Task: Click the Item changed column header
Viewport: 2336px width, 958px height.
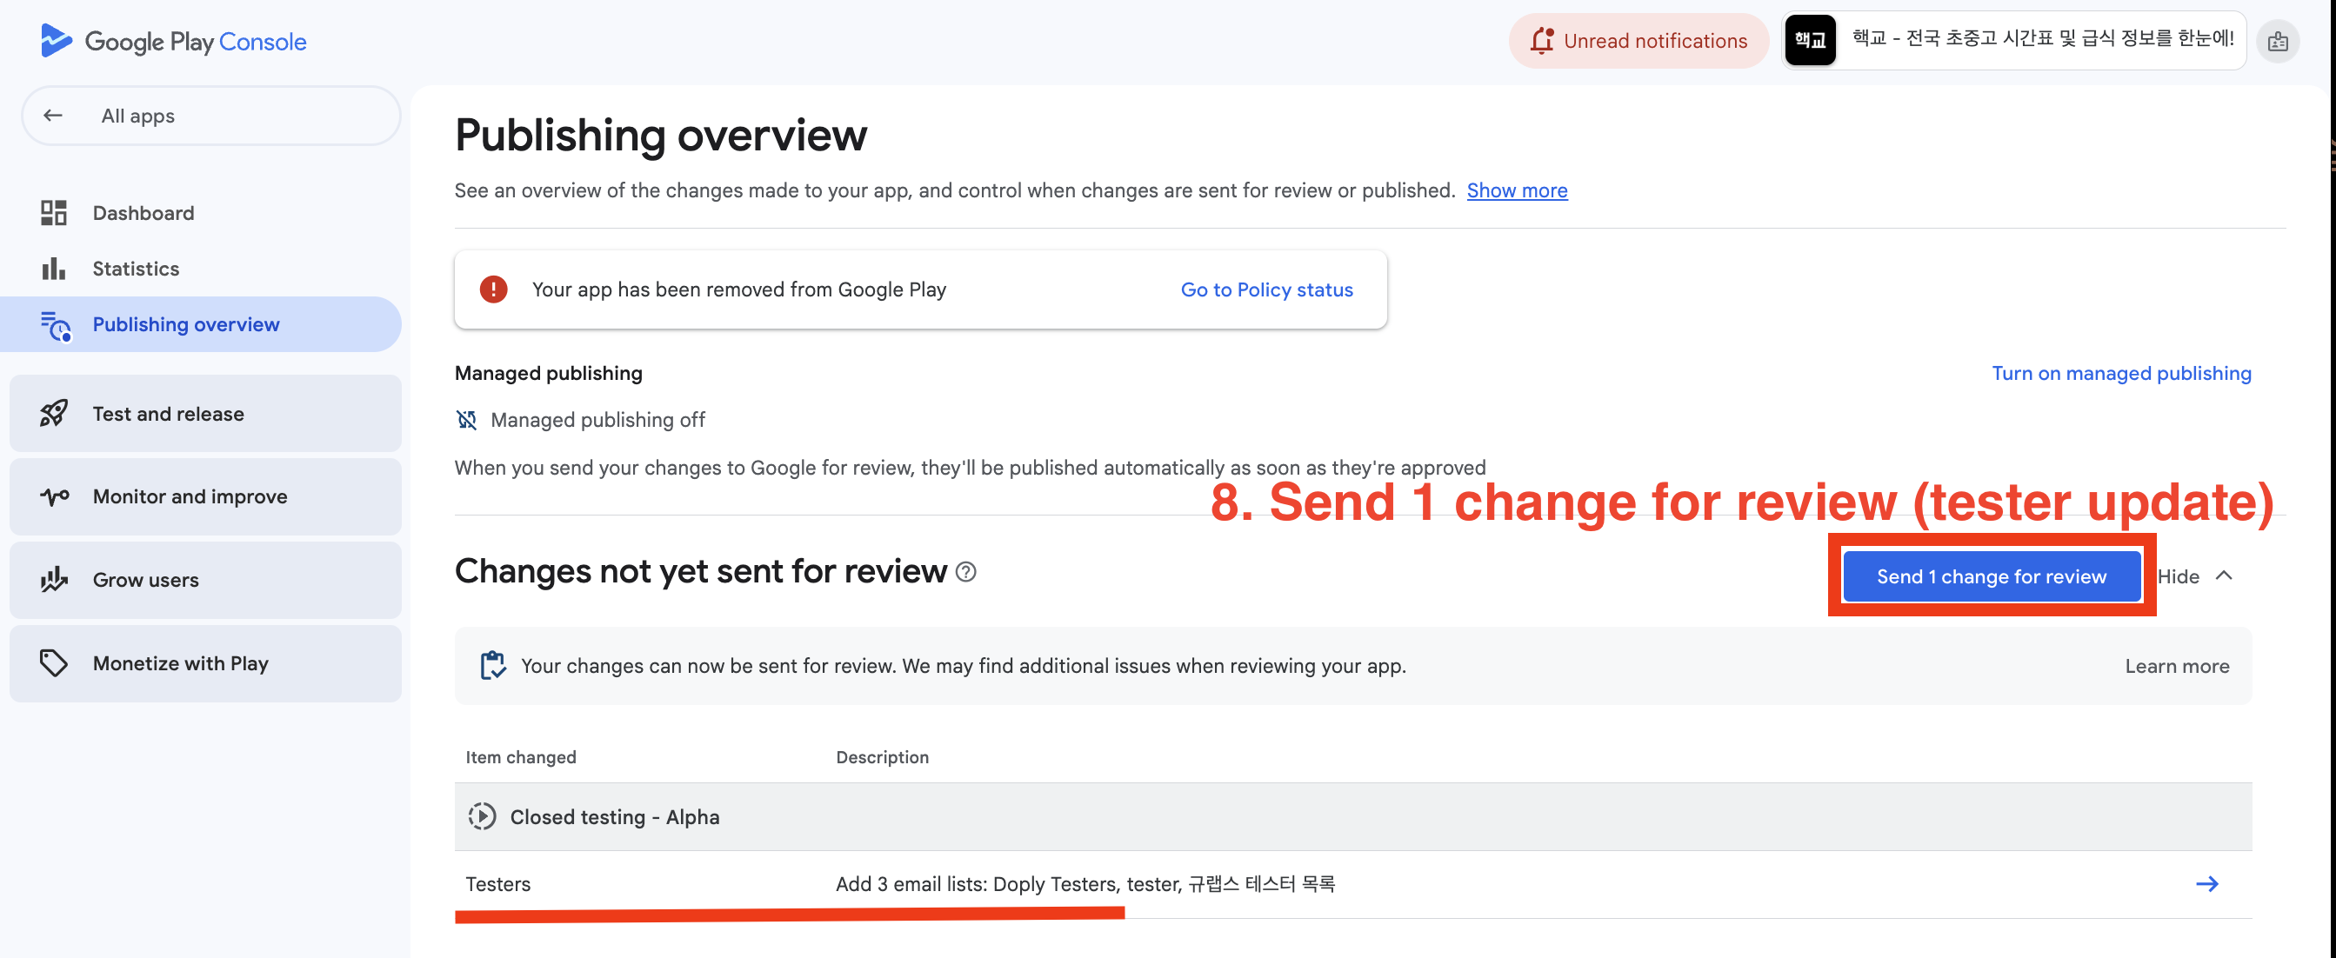Action: 521,757
